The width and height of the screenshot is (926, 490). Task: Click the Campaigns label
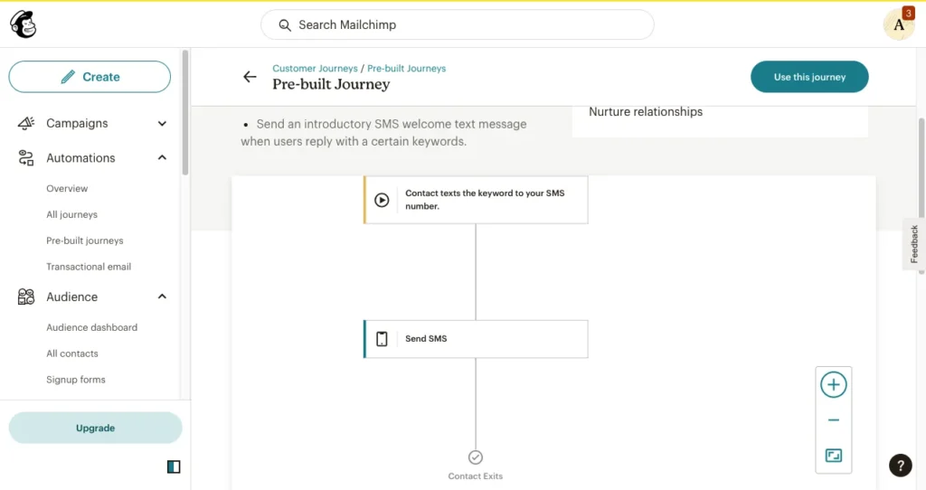click(x=77, y=123)
